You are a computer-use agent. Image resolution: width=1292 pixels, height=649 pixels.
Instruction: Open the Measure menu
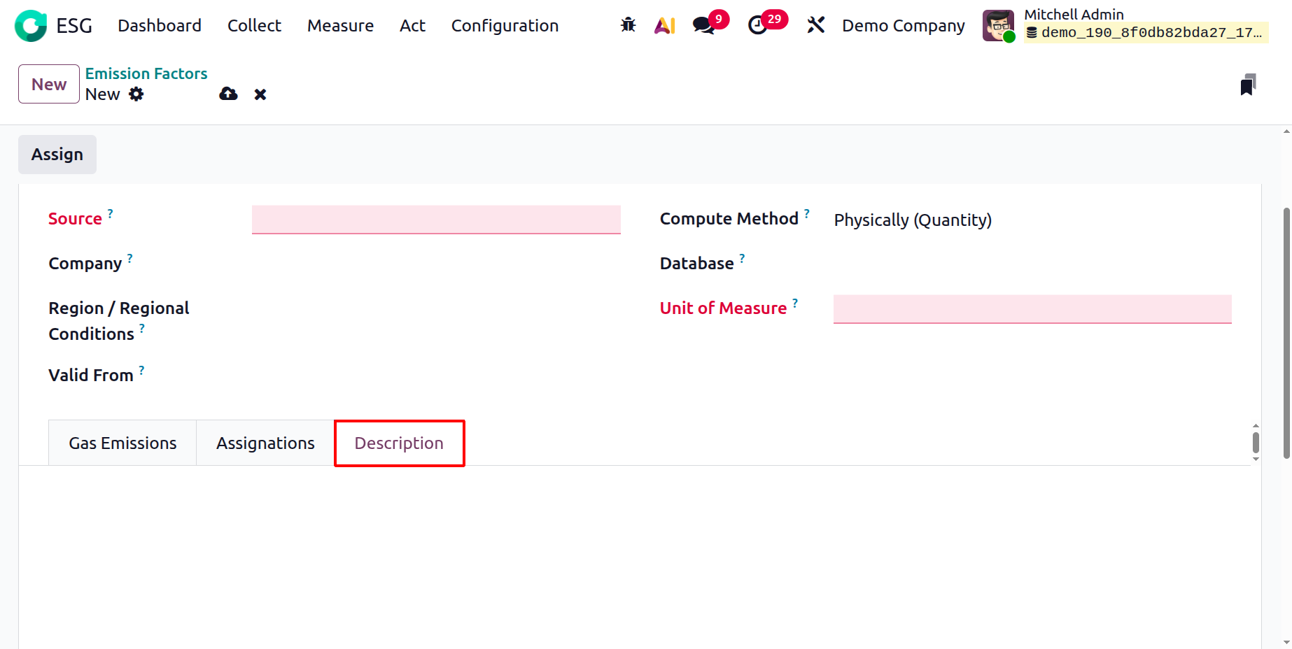coord(340,26)
